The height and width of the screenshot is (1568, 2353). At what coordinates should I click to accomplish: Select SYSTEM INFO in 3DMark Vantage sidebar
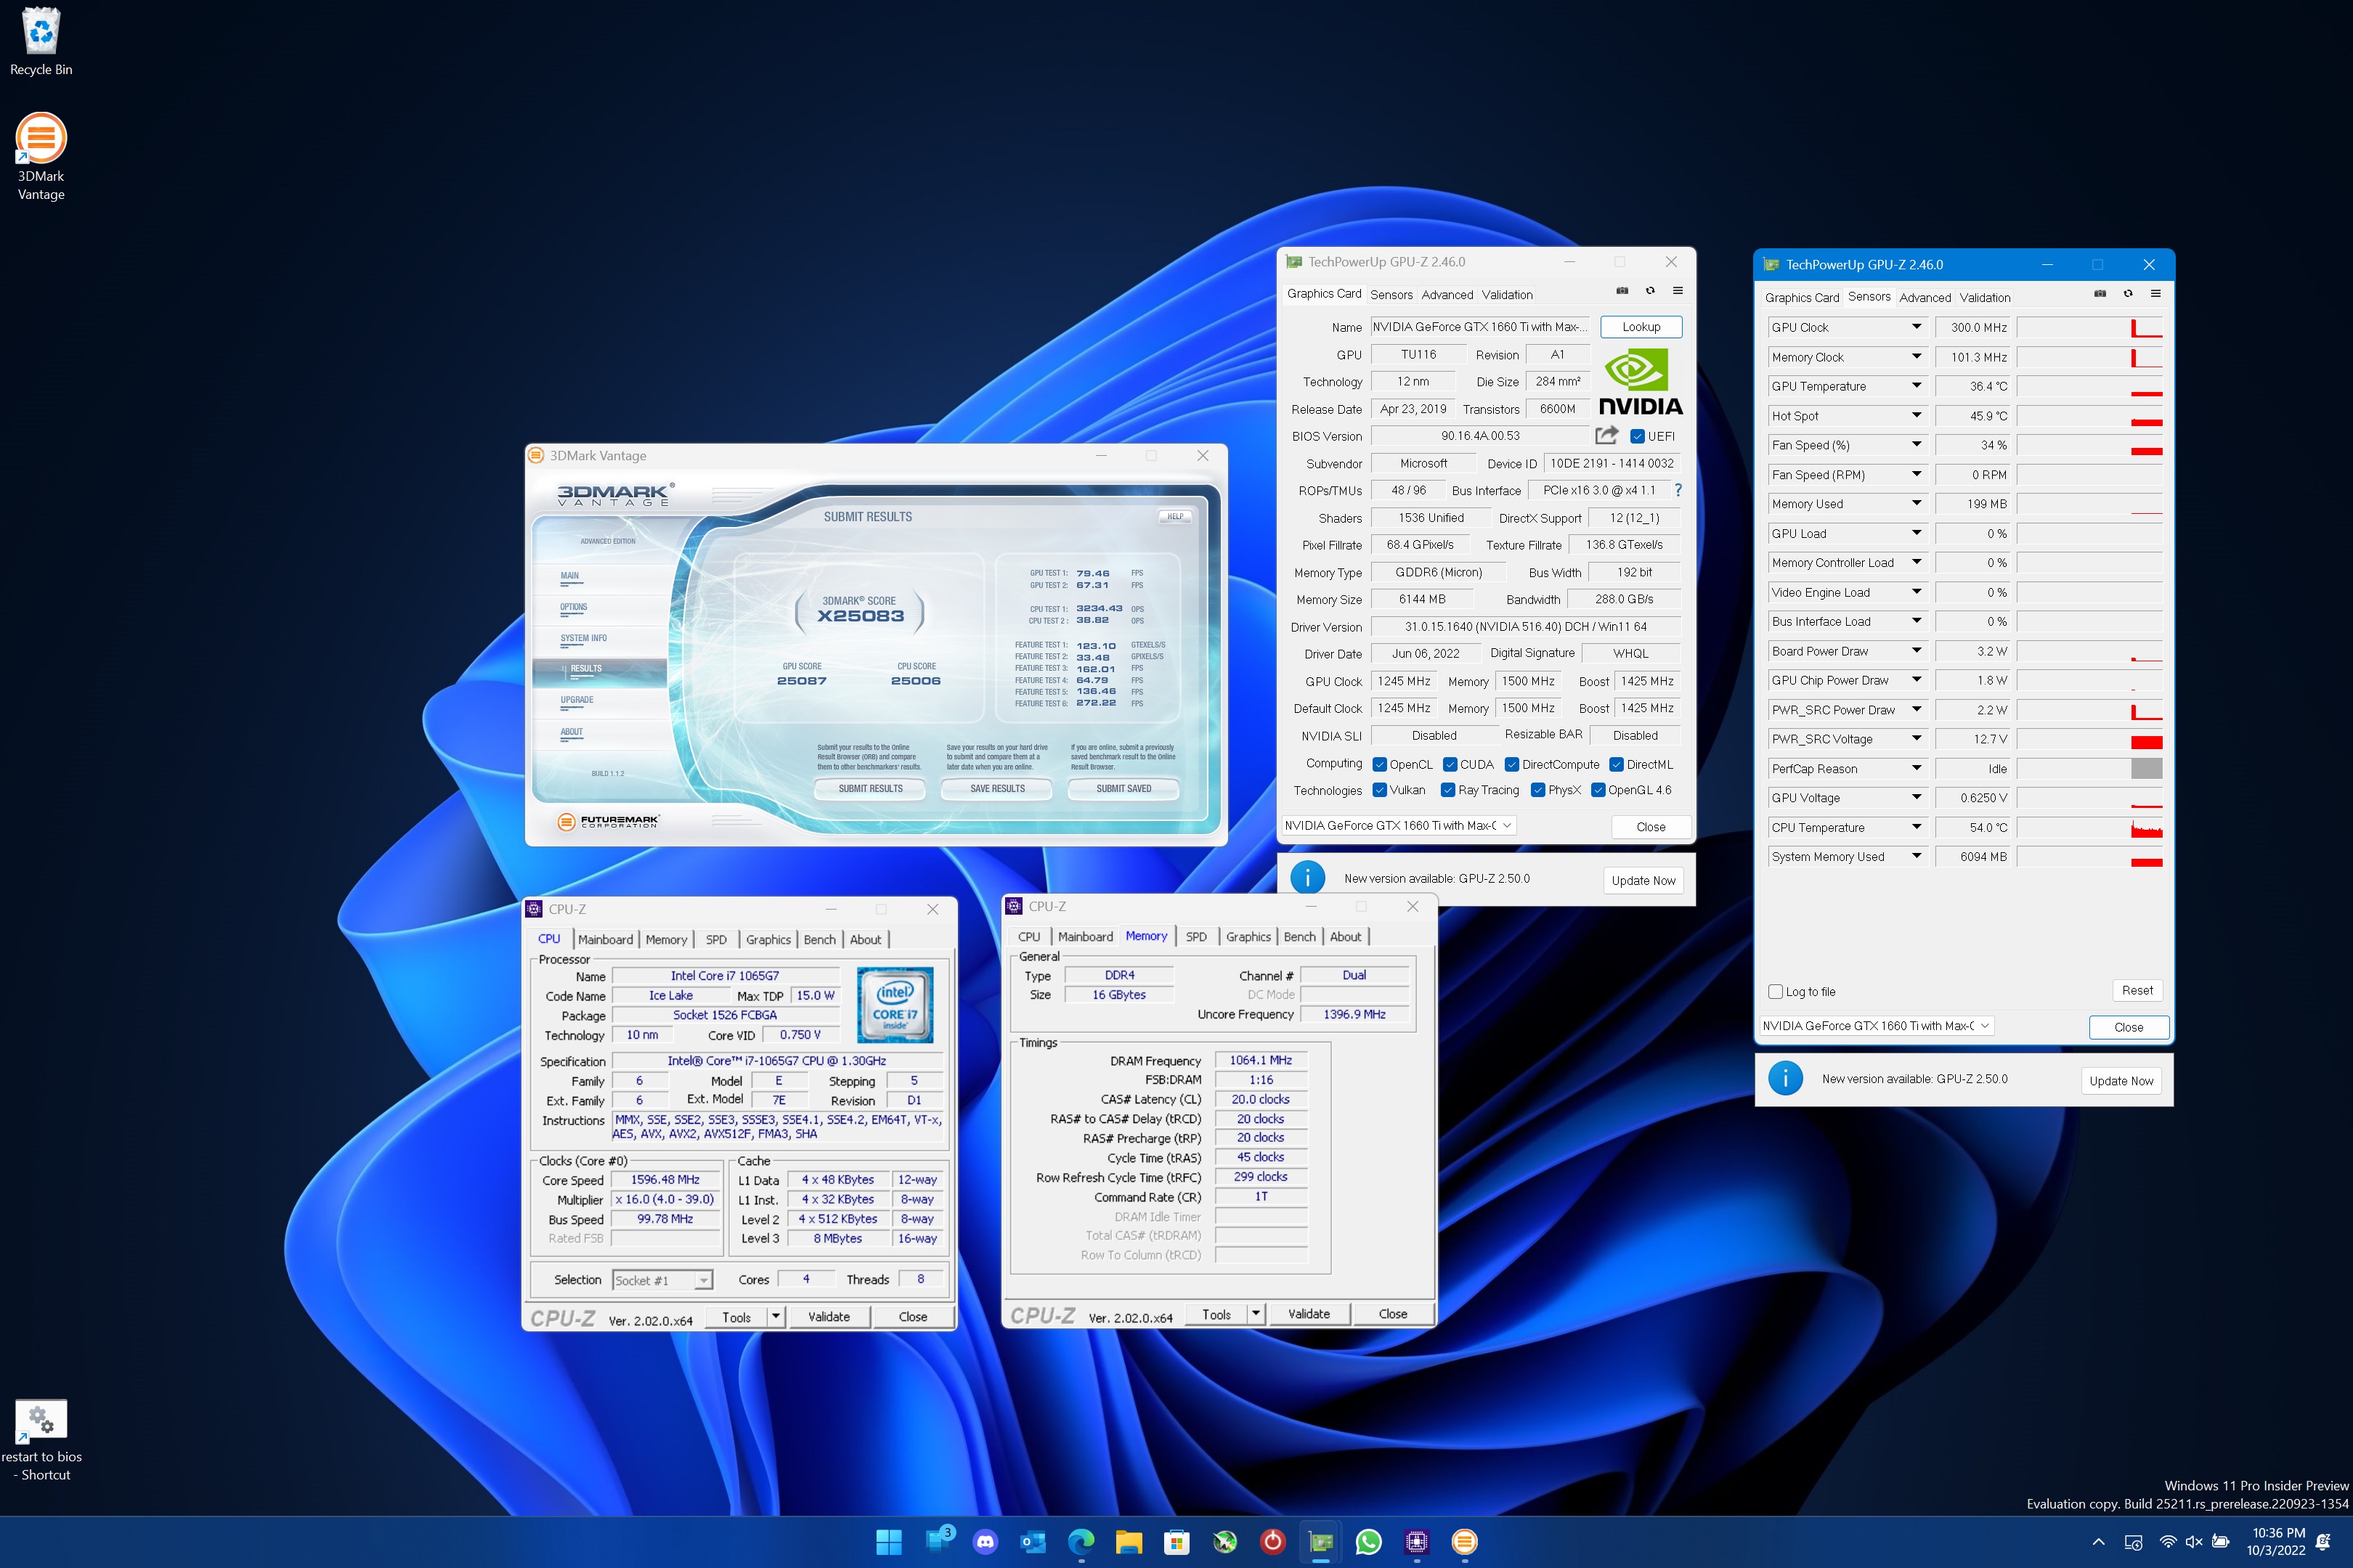(583, 638)
